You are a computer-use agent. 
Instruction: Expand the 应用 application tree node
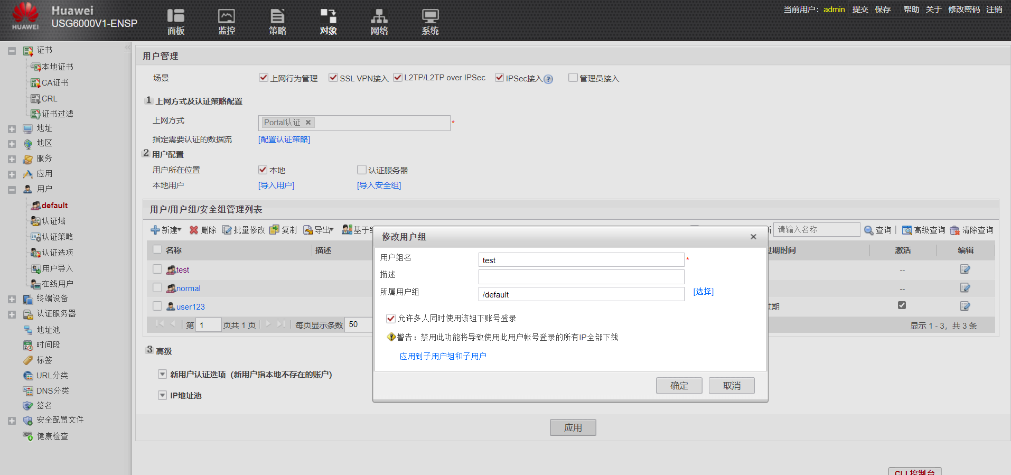[12, 174]
